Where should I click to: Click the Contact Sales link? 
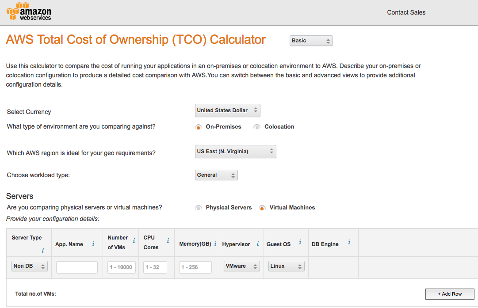point(406,12)
